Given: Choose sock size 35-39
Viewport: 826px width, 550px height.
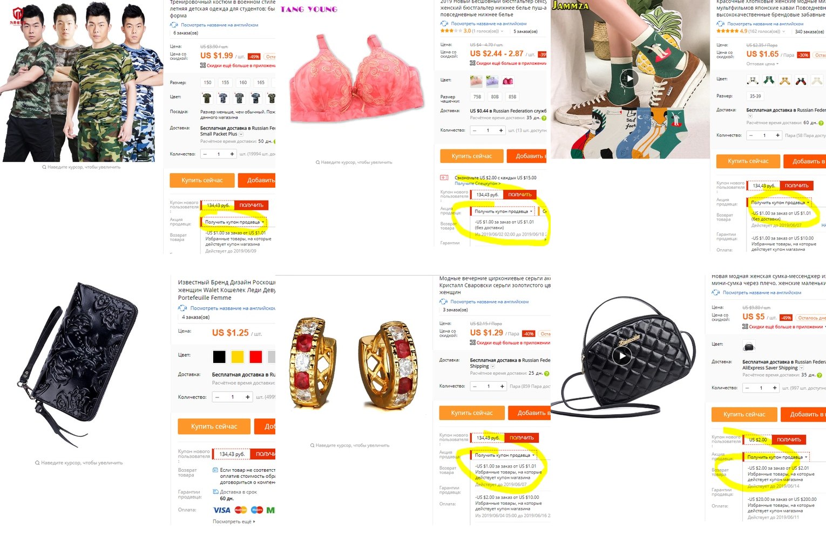Looking at the screenshot, I should coord(755,96).
